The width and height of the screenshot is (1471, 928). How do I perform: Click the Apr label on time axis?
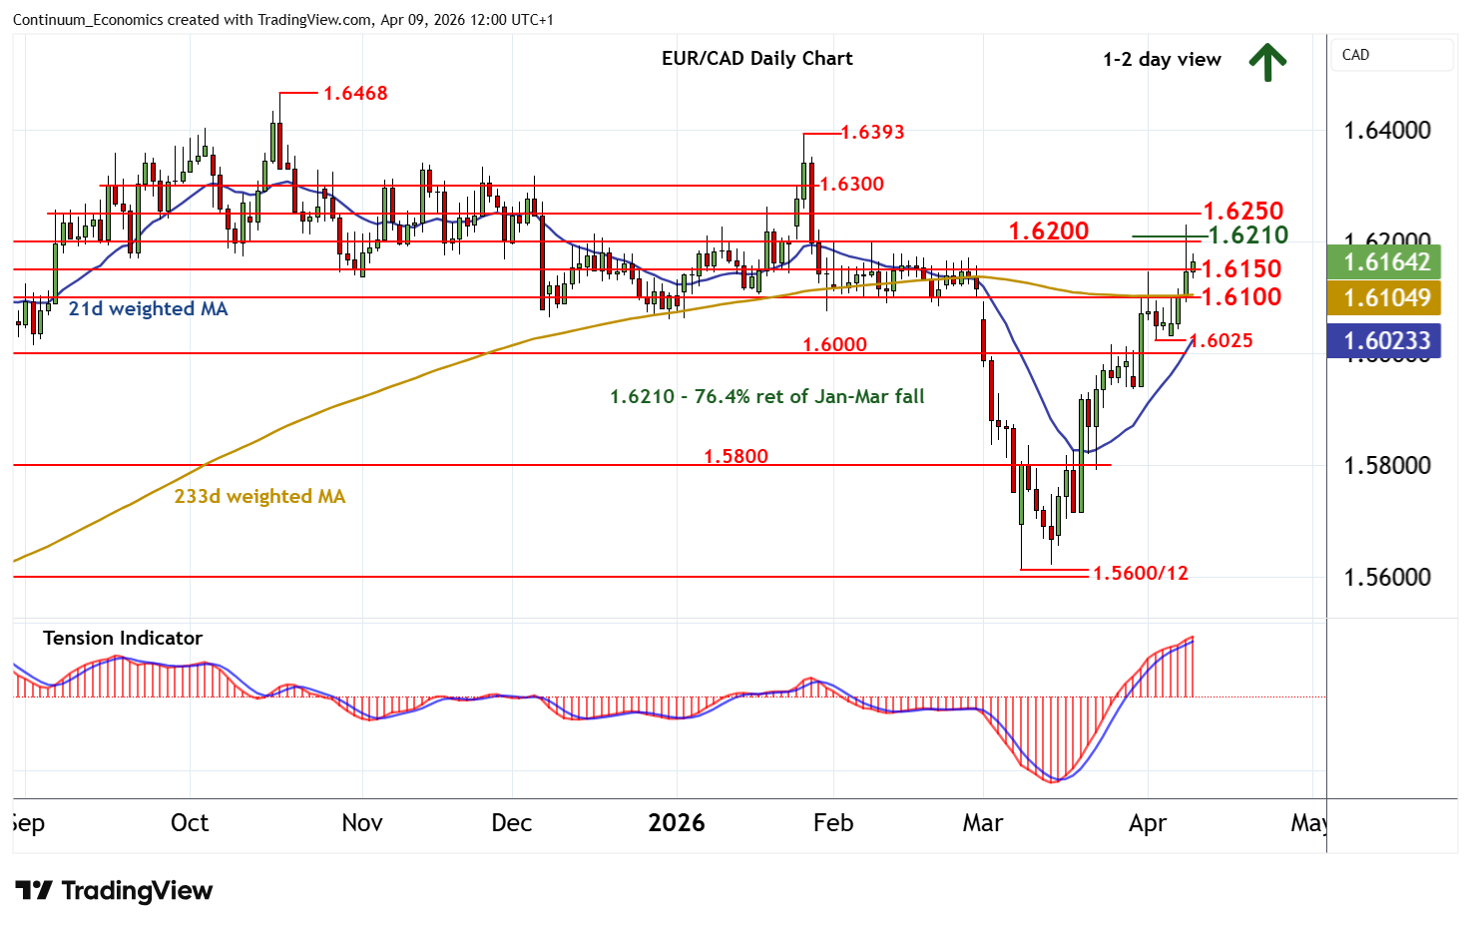point(1148,823)
